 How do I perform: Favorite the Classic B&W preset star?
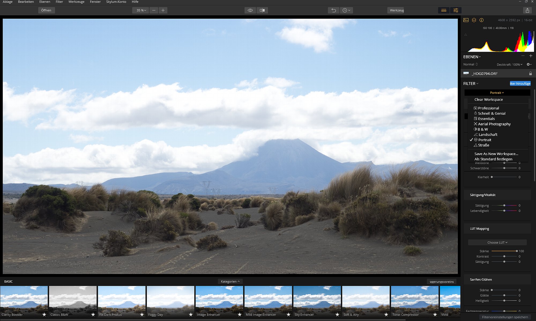pos(93,315)
